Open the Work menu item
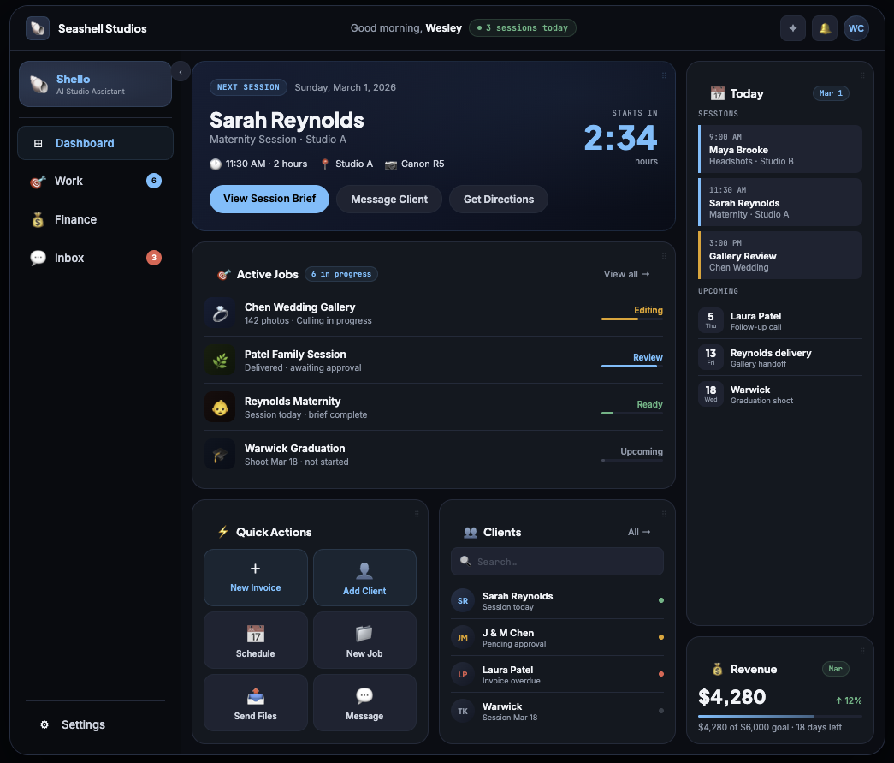894x763 pixels. 95,181
